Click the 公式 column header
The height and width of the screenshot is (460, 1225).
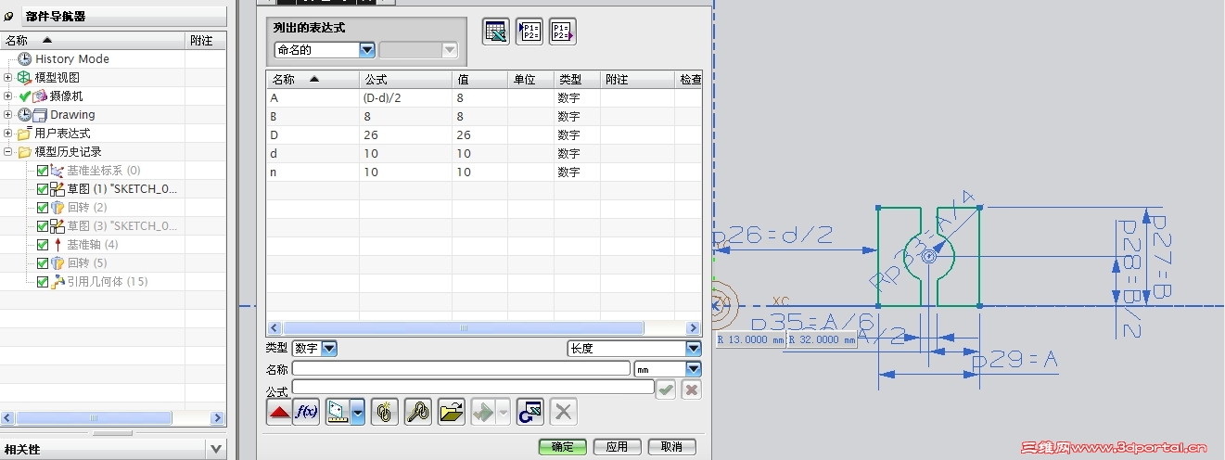point(405,80)
